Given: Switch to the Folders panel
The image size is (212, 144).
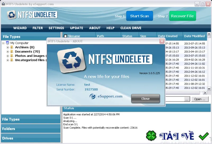Looking at the screenshot, I should point(30,129).
